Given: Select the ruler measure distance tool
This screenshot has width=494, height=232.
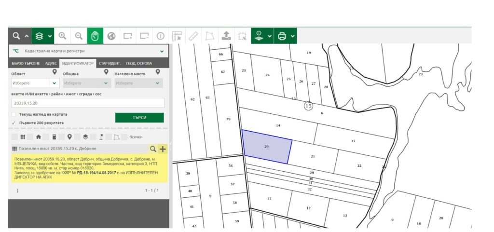Looking at the screenshot, I should [x=193, y=36].
